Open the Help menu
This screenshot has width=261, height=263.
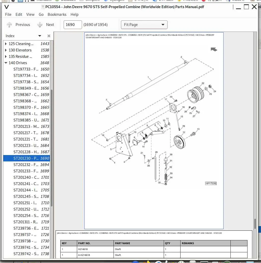[74, 15]
